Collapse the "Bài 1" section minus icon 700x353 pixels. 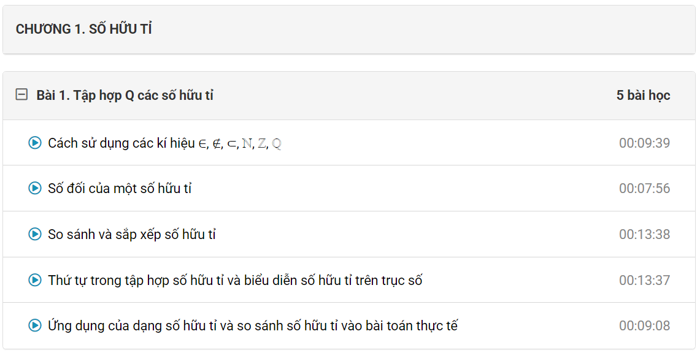21,95
